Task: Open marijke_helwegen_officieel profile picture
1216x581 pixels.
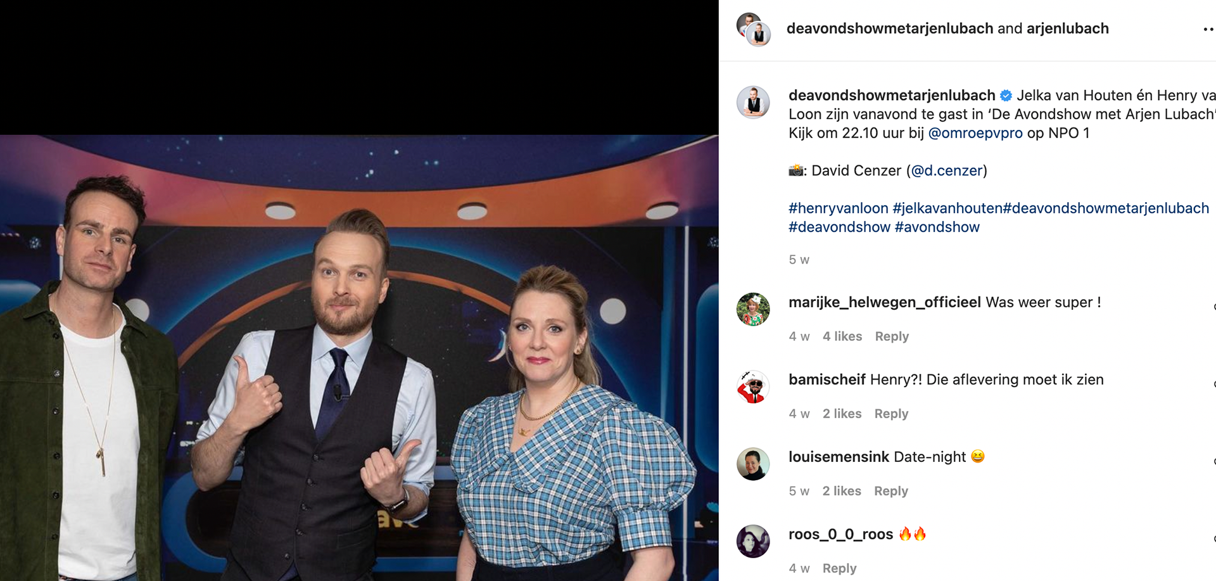Action: click(x=753, y=309)
